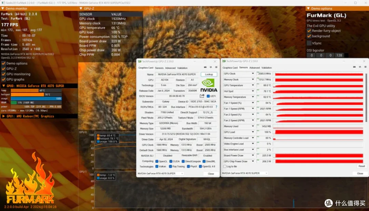Viewport: 369px width, 211px height.
Task: Toggle the CUDA checkbox
Action: (x=171, y=161)
